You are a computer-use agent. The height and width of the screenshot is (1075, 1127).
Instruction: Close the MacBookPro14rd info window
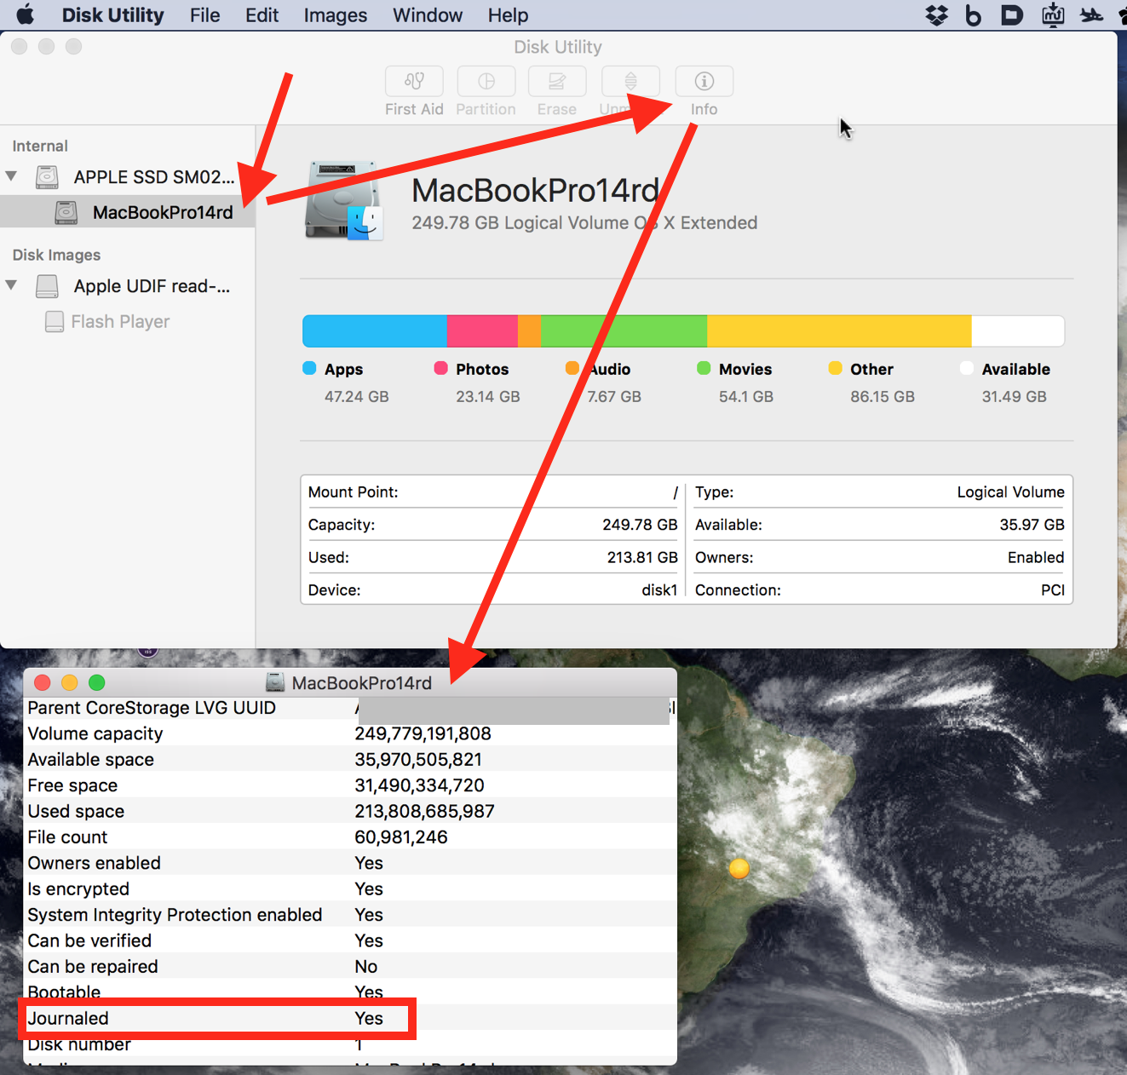coord(43,682)
